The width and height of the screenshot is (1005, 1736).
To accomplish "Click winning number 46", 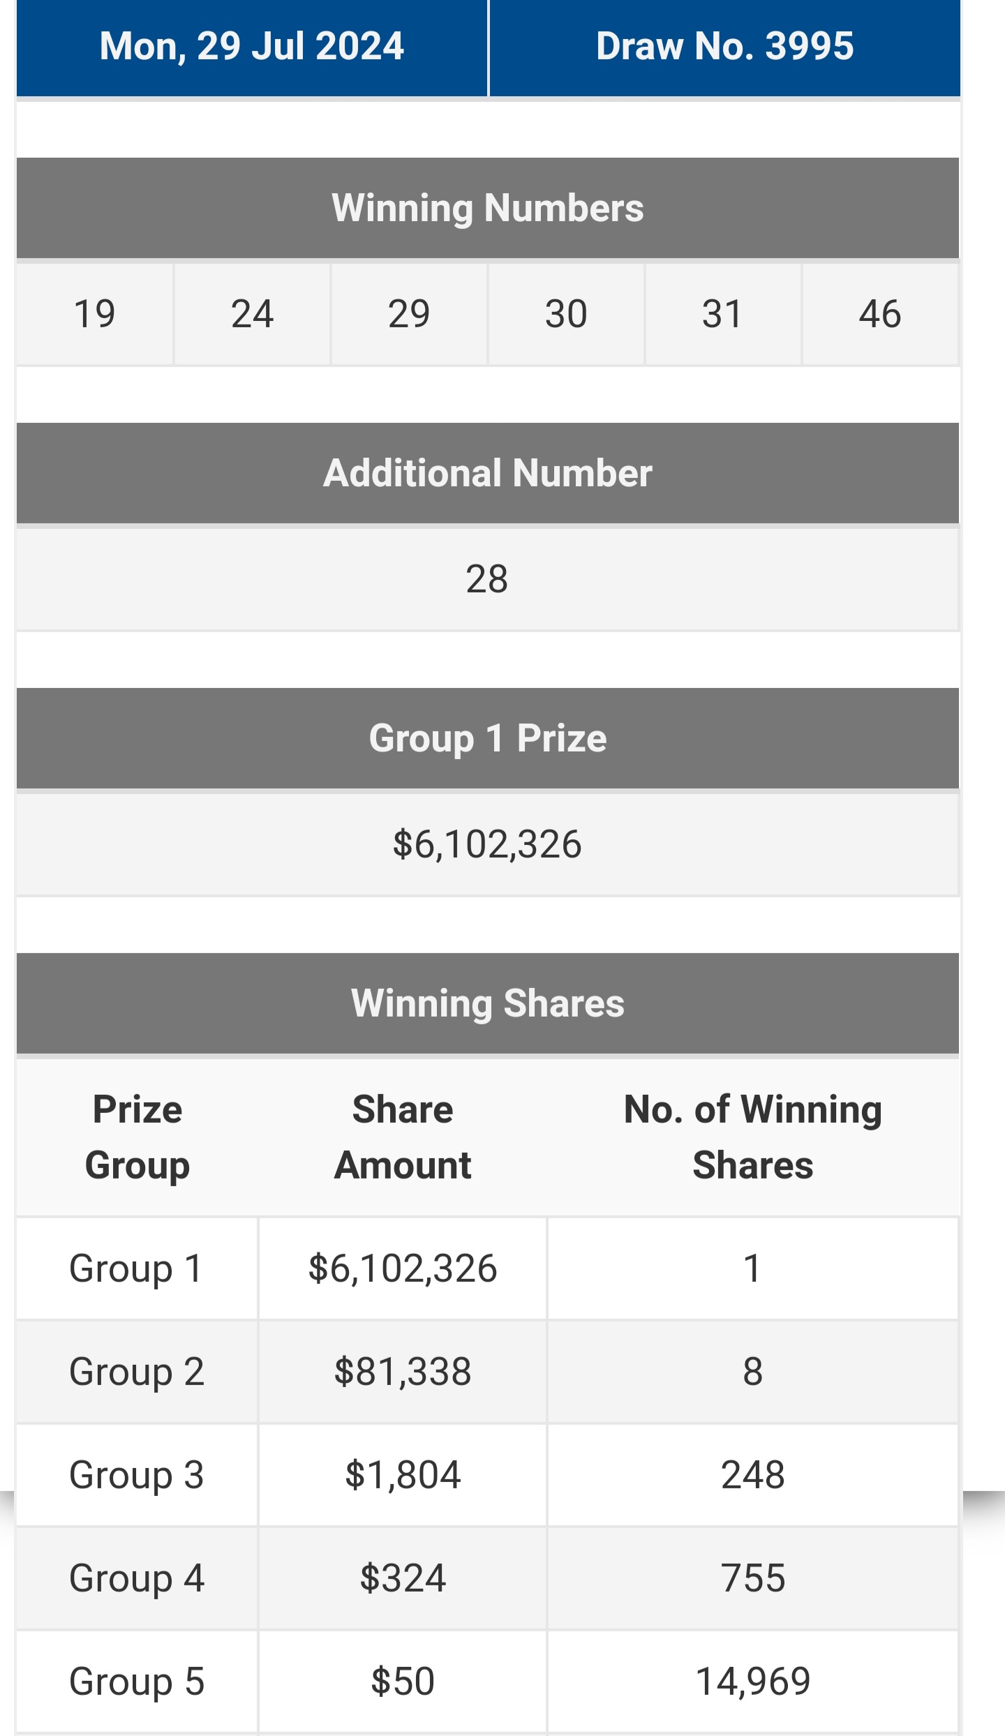I will pos(880,314).
